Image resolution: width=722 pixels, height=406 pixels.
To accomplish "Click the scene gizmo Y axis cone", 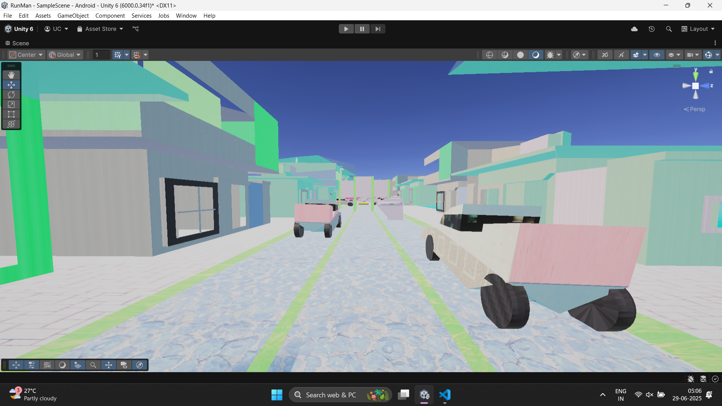I will [696, 76].
